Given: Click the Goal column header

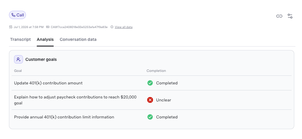Looking at the screenshot, I should (x=18, y=71).
